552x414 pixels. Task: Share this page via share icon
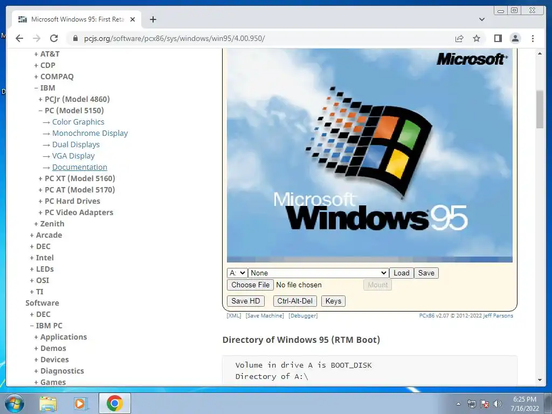tap(459, 38)
